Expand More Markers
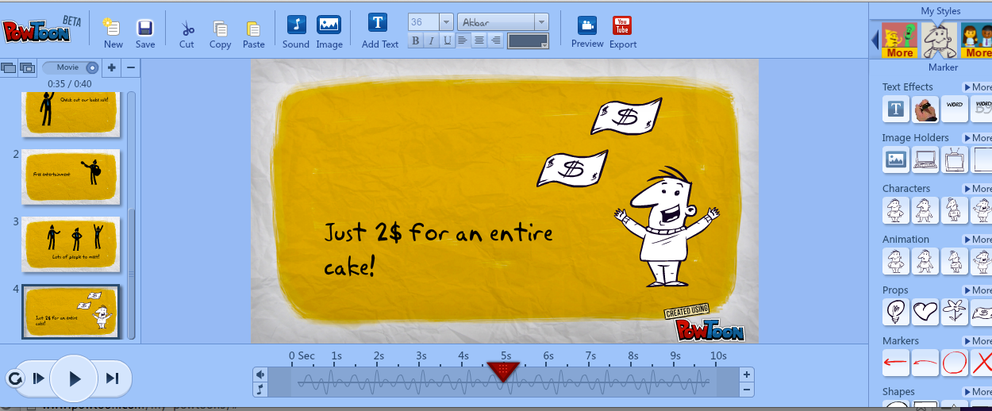The width and height of the screenshot is (992, 411). [x=978, y=341]
